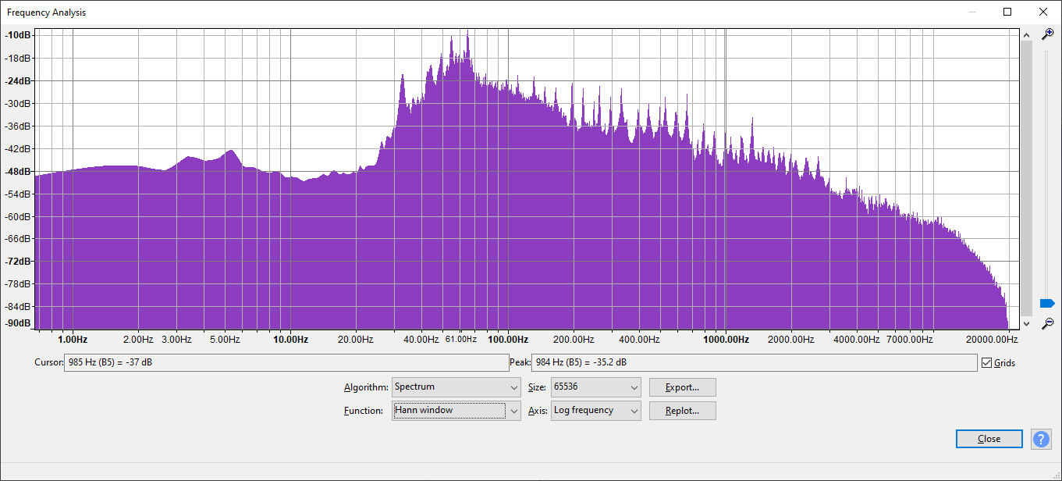Uncheck the Grids checkbox
Screen dimensions: 1062x481
coord(987,363)
